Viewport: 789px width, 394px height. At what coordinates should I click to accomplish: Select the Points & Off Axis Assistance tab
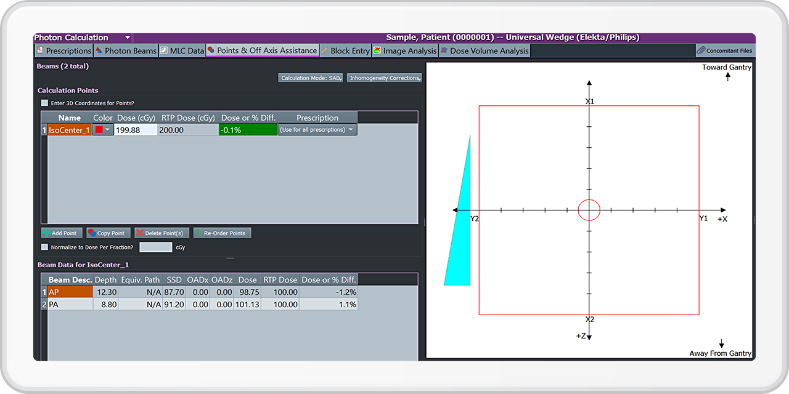tap(266, 50)
